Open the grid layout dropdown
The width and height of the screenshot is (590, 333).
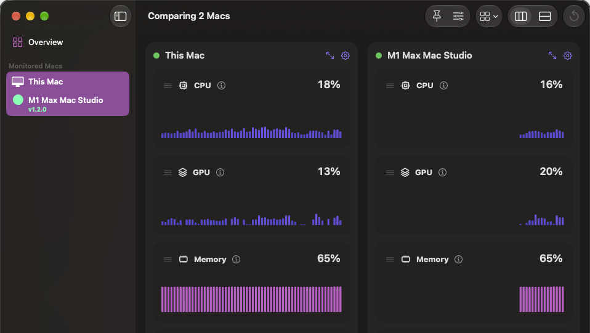pos(489,16)
